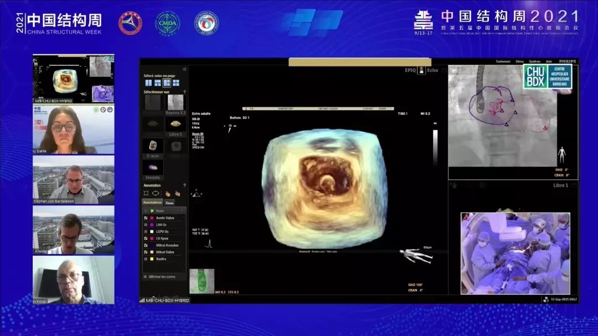Select the ellipse annotation tool icon
The height and width of the screenshot is (336, 598).
(x=156, y=194)
